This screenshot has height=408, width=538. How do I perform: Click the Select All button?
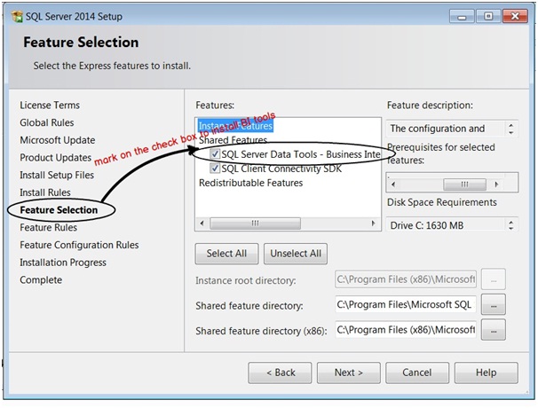coord(226,254)
